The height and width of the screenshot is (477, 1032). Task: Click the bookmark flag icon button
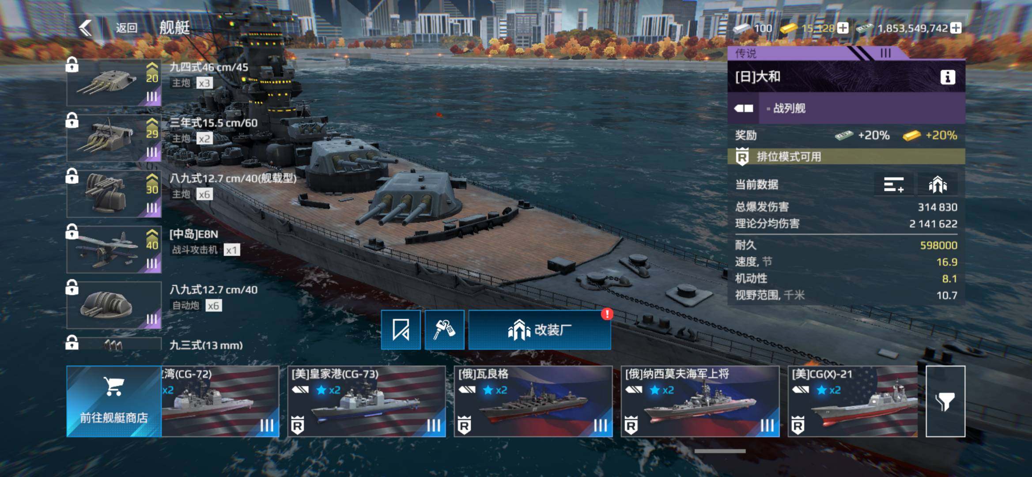(x=401, y=329)
